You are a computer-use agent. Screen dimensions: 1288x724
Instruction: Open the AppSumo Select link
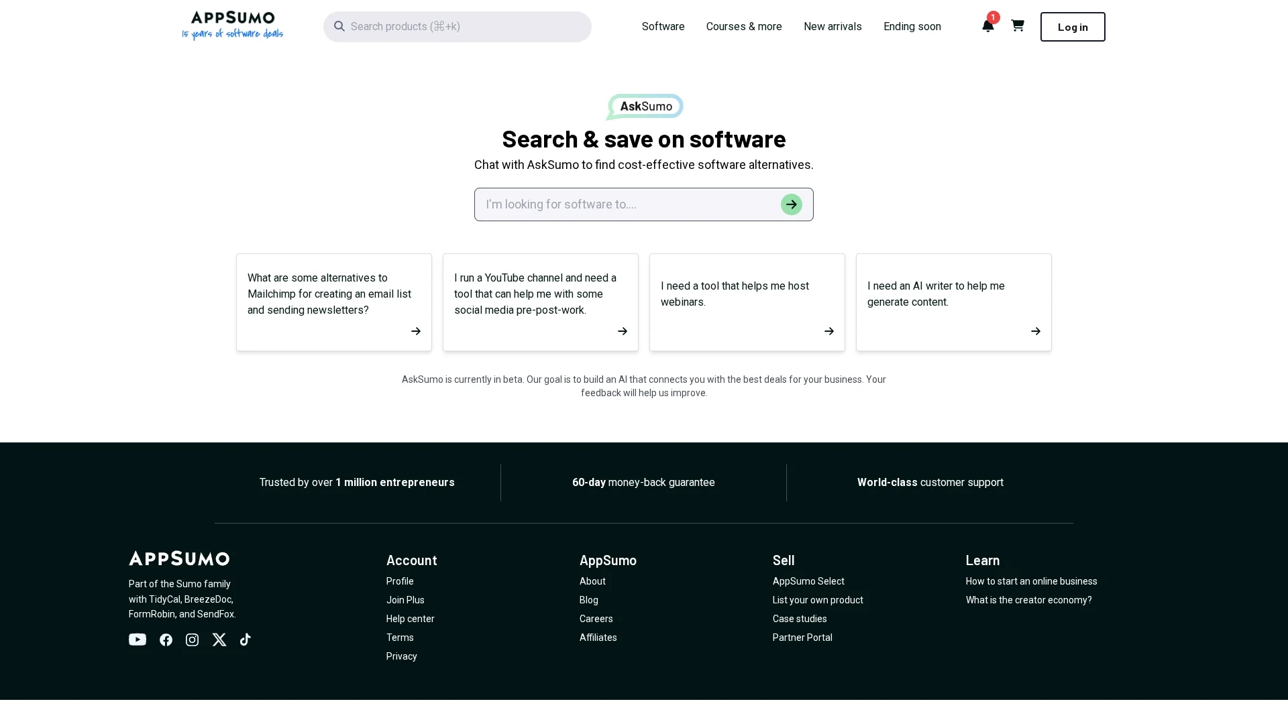coord(808,581)
